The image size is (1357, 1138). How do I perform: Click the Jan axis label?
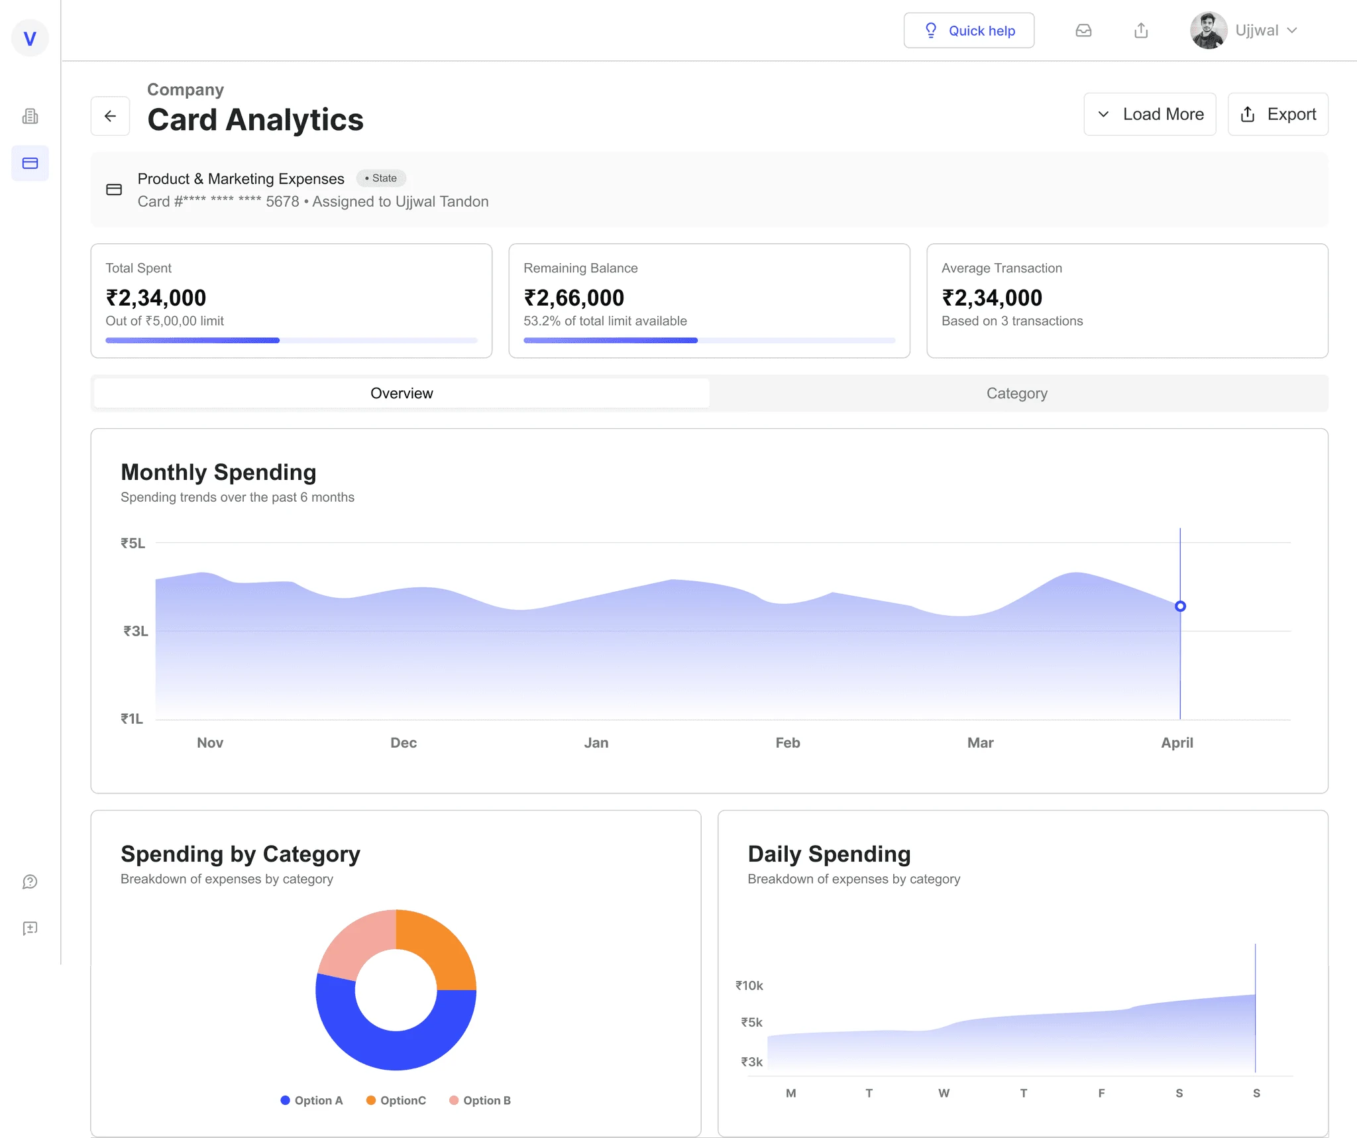(596, 742)
